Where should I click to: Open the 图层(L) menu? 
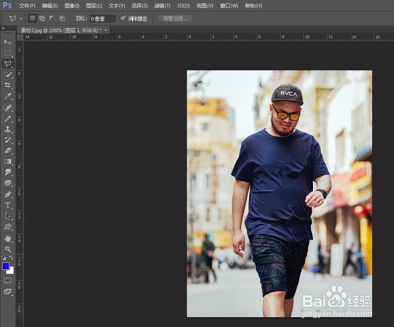click(x=94, y=6)
